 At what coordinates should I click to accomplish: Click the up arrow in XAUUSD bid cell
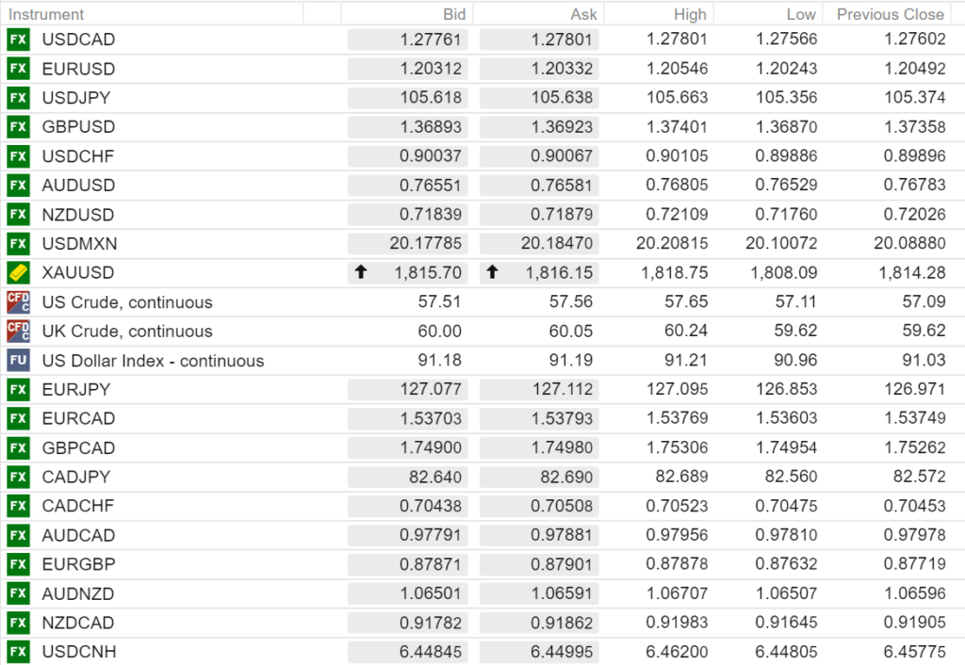tap(360, 273)
